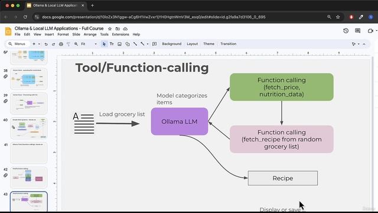
Task: Select the Text box tool
Action: tap(112, 44)
